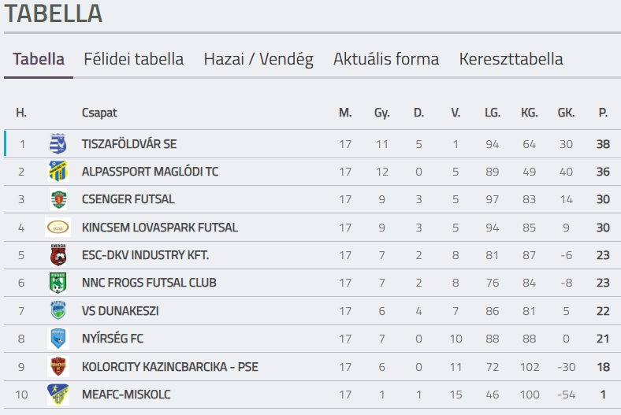Open the MEAFC-MISKOLC team name link
Screen dimensions: 621x415
pyautogui.click(x=126, y=395)
